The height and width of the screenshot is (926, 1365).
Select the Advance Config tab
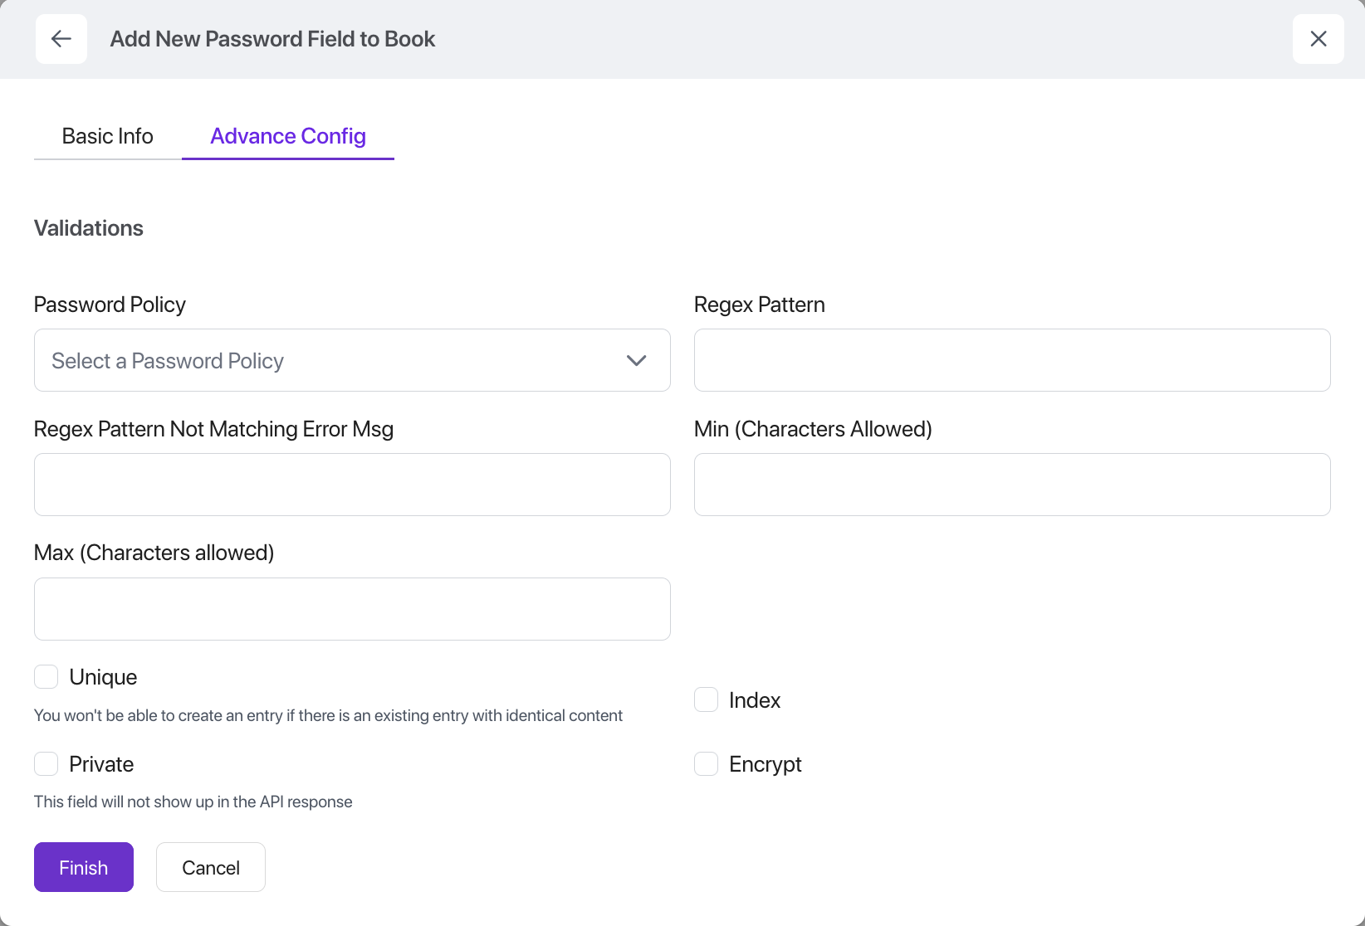click(287, 136)
